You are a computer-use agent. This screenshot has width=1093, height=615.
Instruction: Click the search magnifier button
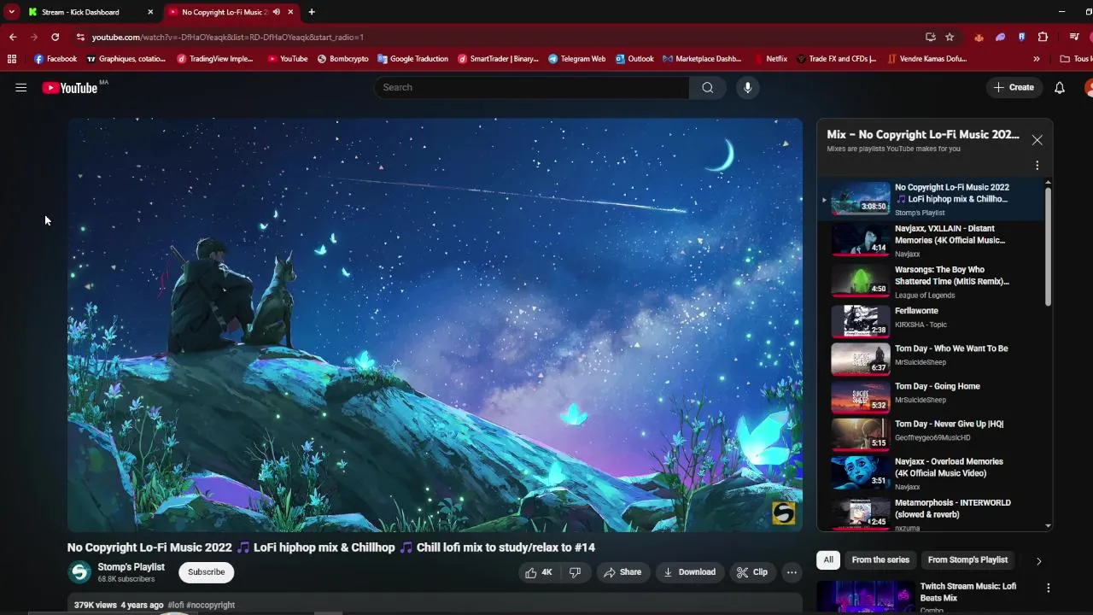(707, 87)
